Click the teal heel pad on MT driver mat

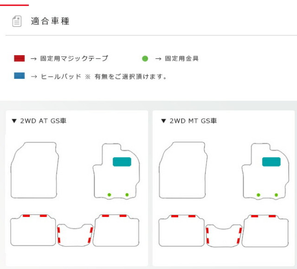click(x=271, y=161)
